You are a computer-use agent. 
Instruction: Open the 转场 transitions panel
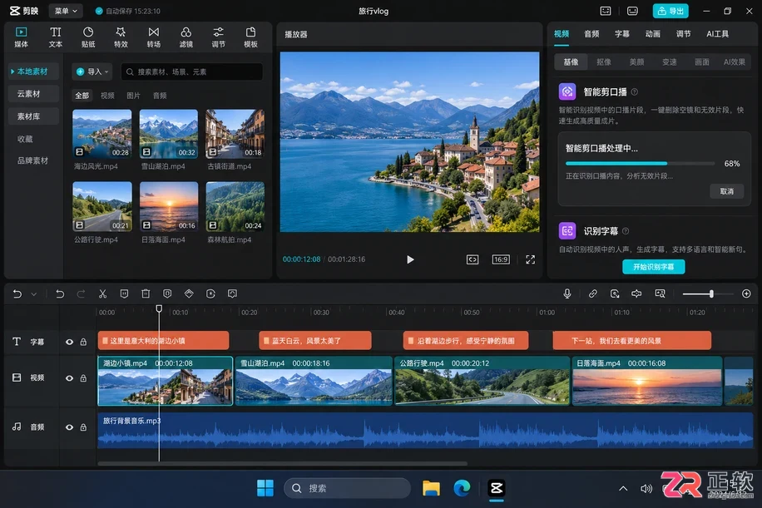154,37
